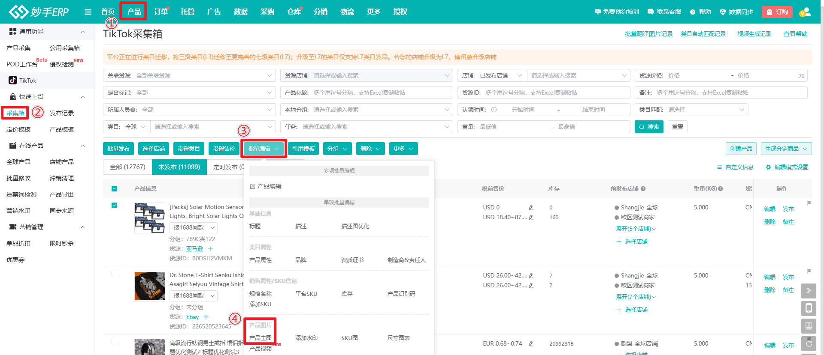
Task: Open the 是否标记 dropdown
Action: pos(189,92)
